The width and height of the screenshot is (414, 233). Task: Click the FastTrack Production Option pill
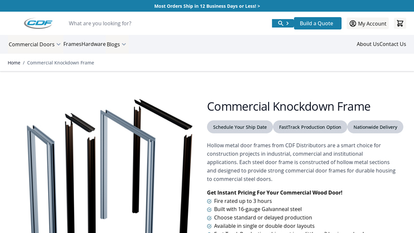pos(310,127)
